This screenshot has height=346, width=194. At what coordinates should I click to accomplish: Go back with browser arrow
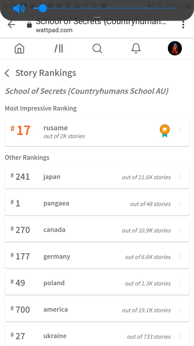click(x=11, y=25)
